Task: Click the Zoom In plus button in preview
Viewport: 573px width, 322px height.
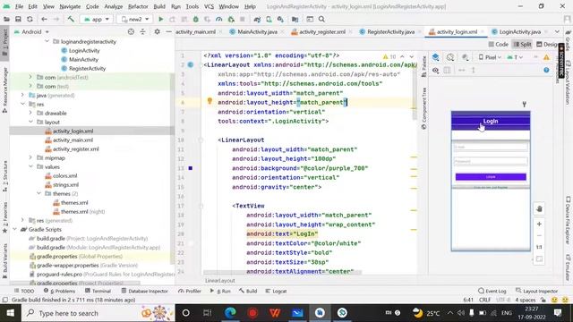Action: (539, 225)
